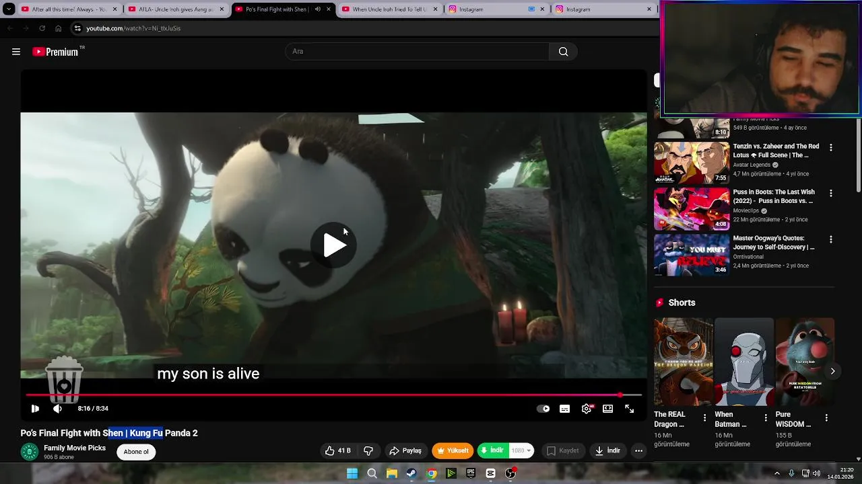Switch to theater mode view
Viewport: 862px width, 484px height.
tap(607, 409)
